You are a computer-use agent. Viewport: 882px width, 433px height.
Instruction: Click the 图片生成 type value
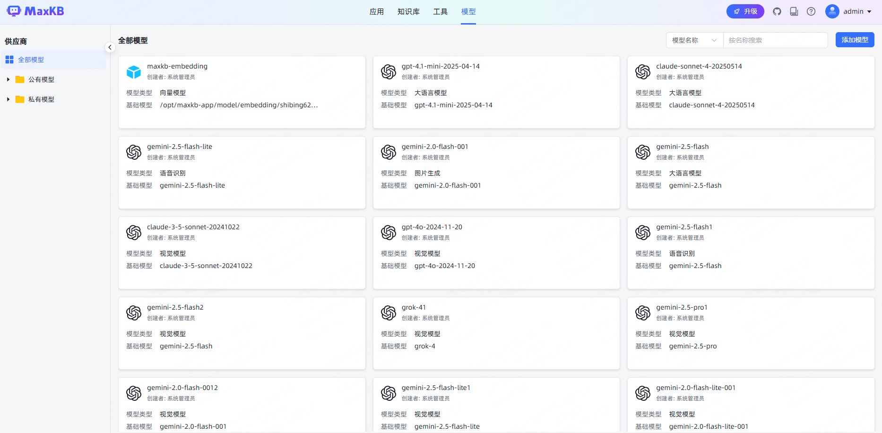click(427, 173)
